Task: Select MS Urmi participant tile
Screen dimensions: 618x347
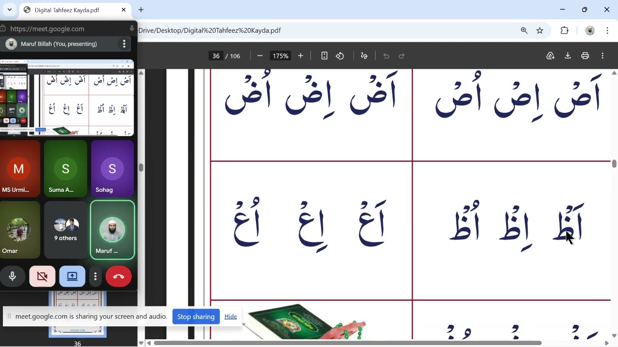Action: click(20, 169)
